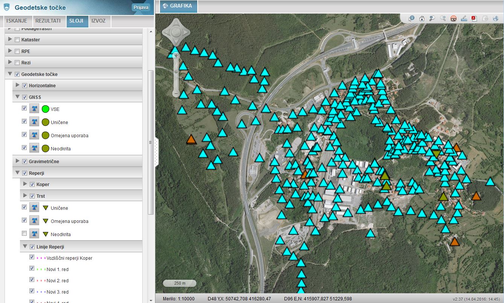Click the "Novi 1. red" legend label
This screenshot has height=303, width=504.
point(57,270)
